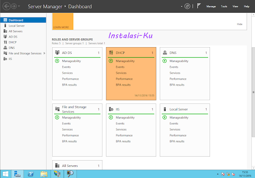Screen dimensions: 255x178
Task: Open the View menu
Action: (x=235, y=6)
